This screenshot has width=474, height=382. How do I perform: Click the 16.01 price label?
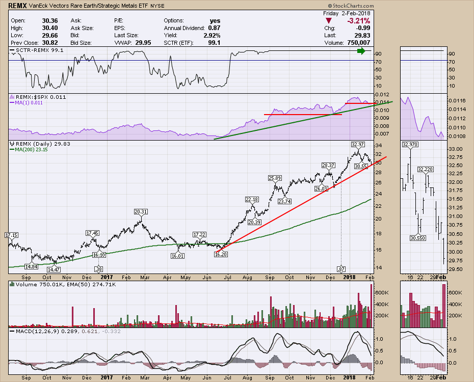[x=178, y=256]
